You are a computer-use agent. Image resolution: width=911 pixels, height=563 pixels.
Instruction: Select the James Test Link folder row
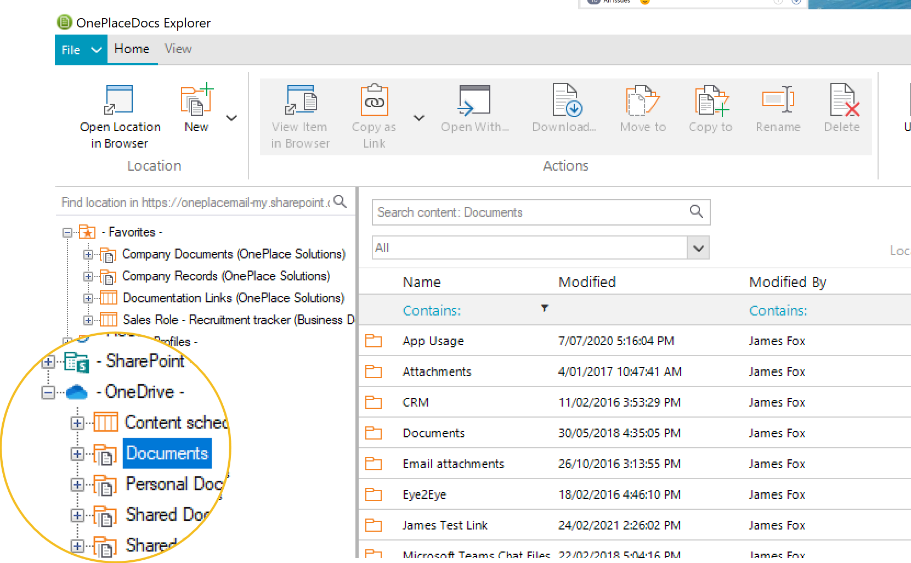click(x=635, y=525)
